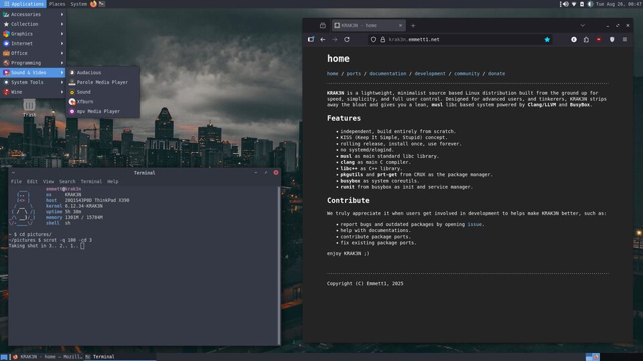Close the KRAK3N - home tab
643x361 pixels.
tap(401, 25)
